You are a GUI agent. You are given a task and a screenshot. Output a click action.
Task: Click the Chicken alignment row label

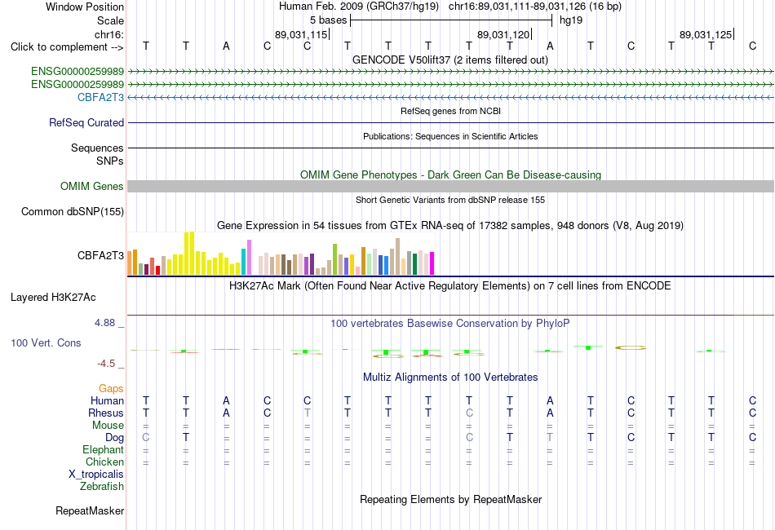104,462
